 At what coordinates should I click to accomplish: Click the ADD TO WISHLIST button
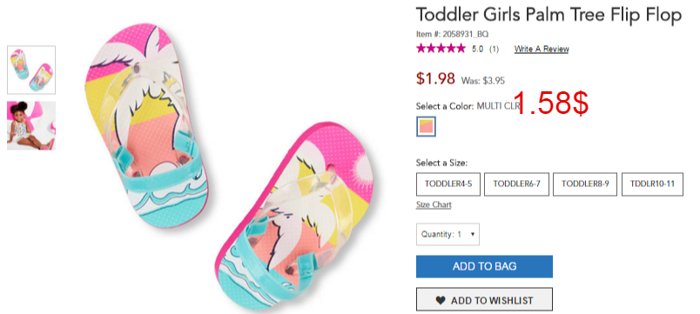coord(484,299)
